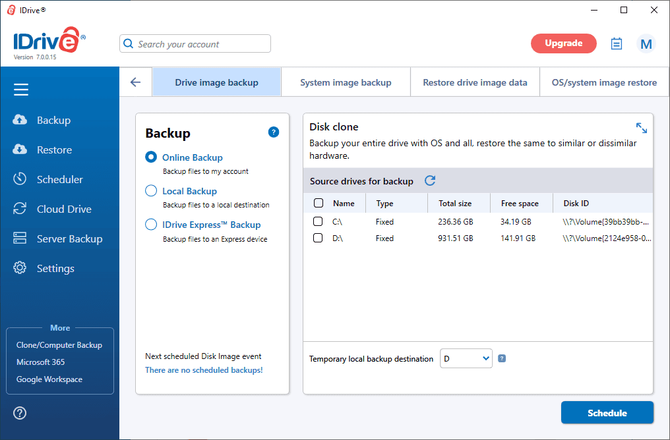Open the calendar icon in header
Image resolution: width=670 pixels, height=440 pixels.
[617, 44]
